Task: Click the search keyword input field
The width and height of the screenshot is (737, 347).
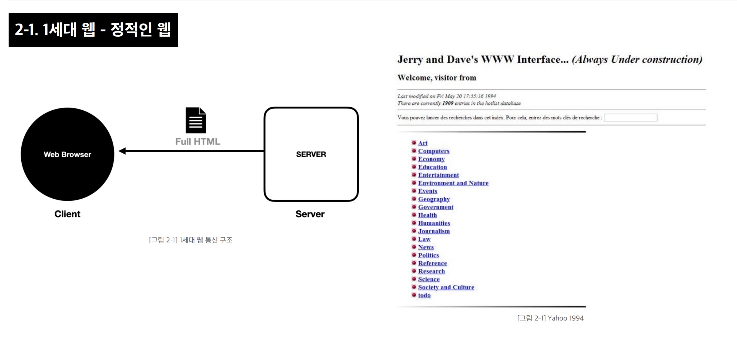Action: 630,117
